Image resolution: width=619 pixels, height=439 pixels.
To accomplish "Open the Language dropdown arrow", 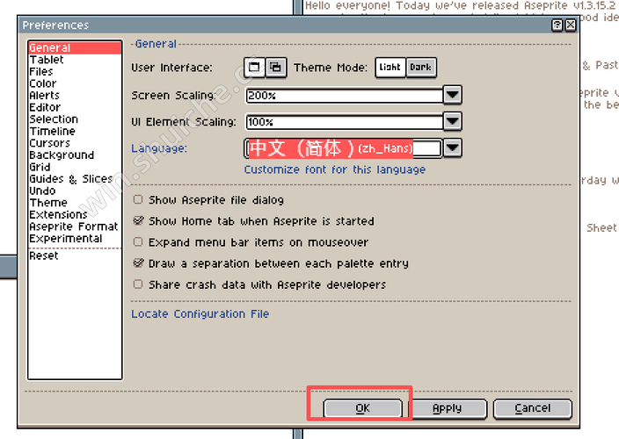I will [453, 148].
